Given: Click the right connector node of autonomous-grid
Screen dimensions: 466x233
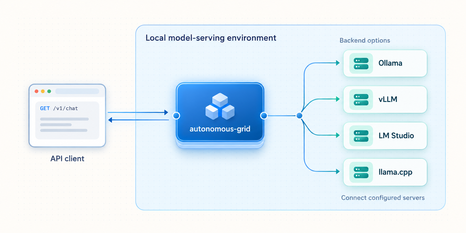Looking at the screenshot, I should (x=264, y=116).
